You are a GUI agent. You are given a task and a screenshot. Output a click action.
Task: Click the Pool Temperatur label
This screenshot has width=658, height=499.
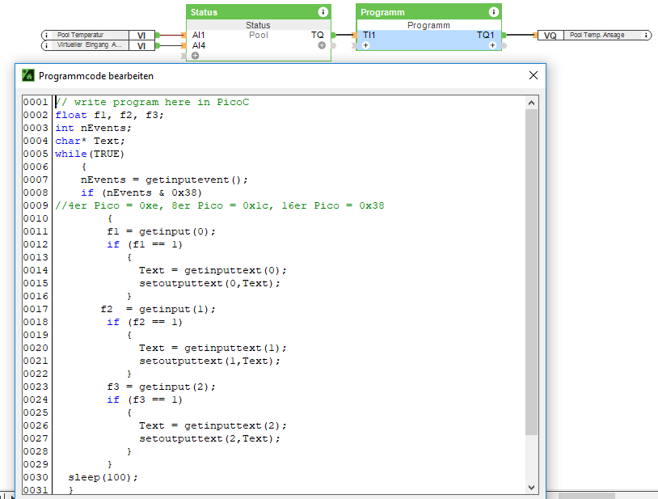(80, 35)
